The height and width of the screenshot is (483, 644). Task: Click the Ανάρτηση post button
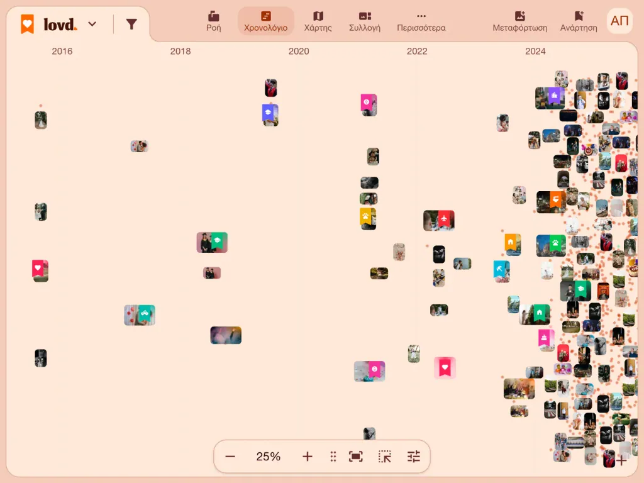pos(579,21)
